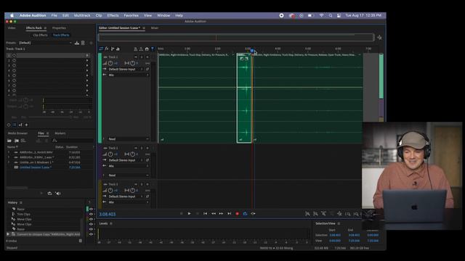This screenshot has width=465, height=261.
Task: Solo Track 2 with the S button
Action: point(142,148)
